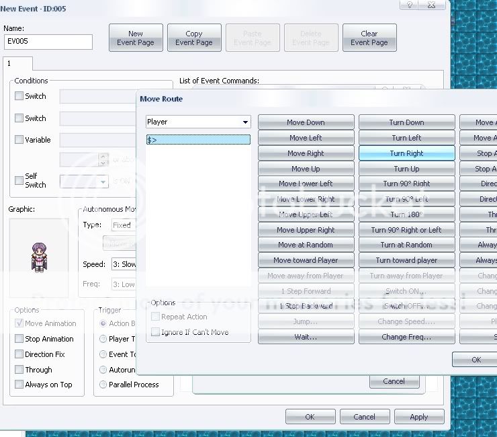Image resolution: width=497 pixels, height=437 pixels.
Task: Click Turn 90° Right or Left
Action: pyautogui.click(x=406, y=230)
